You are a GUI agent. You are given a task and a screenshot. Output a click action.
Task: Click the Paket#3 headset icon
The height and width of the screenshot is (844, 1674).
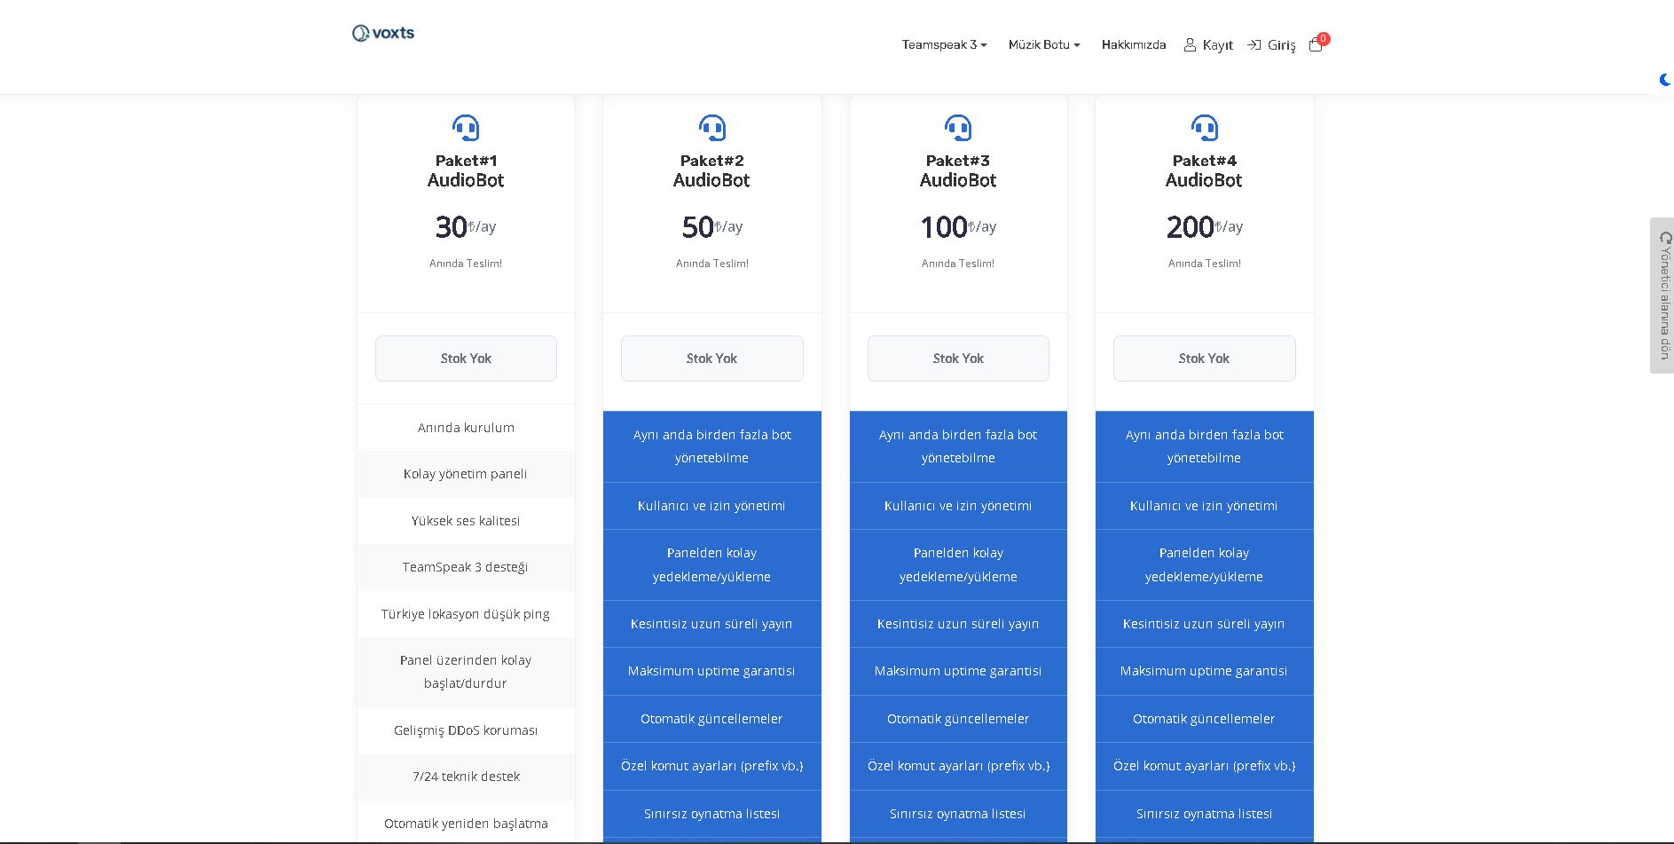[x=958, y=128]
